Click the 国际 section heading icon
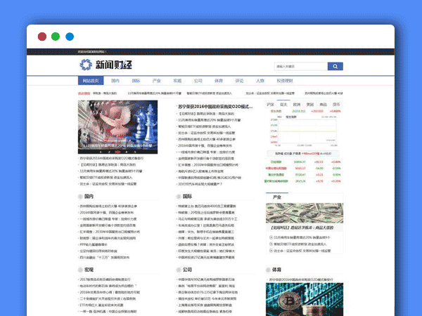The image size is (422, 316). [x=177, y=197]
